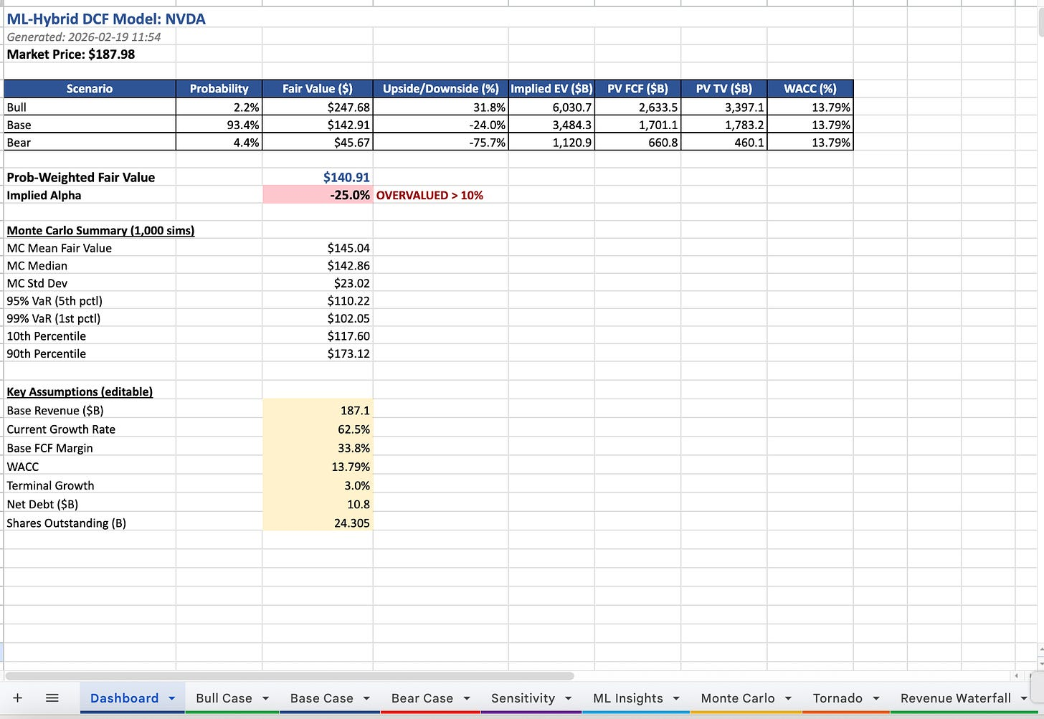Switch to the Base Case tab
Image resolution: width=1044 pixels, height=719 pixels.
click(x=322, y=697)
